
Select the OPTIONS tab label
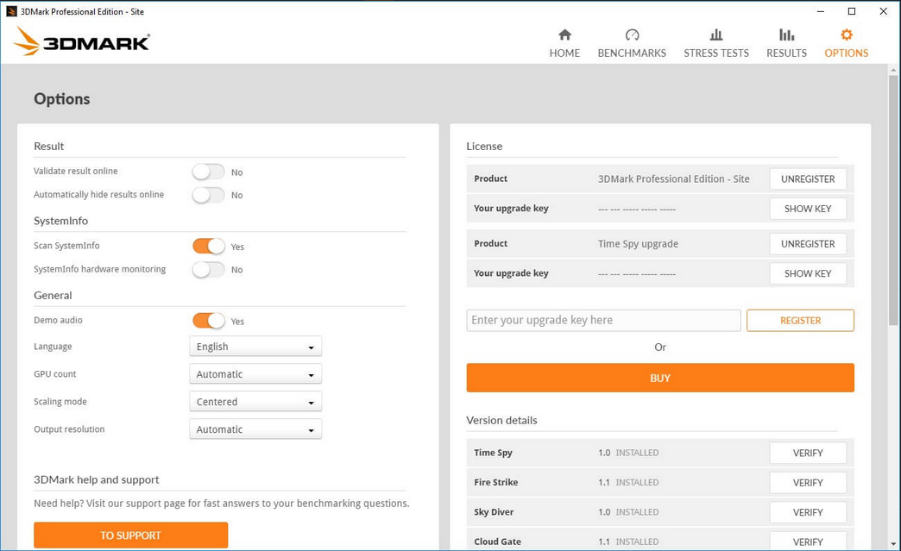click(x=847, y=53)
